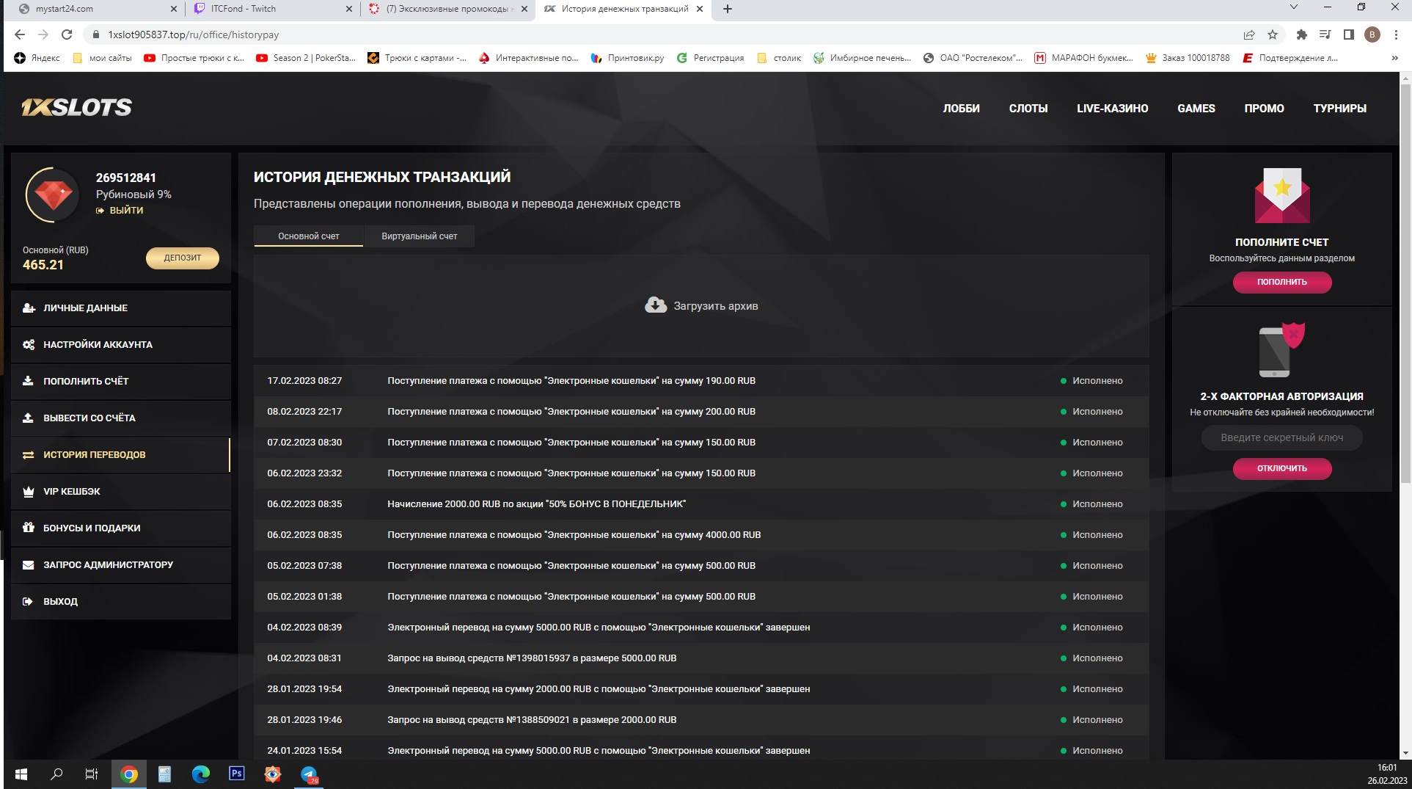Open the ЛОББИ menu
Image resolution: width=1412 pixels, height=789 pixels.
(x=961, y=108)
